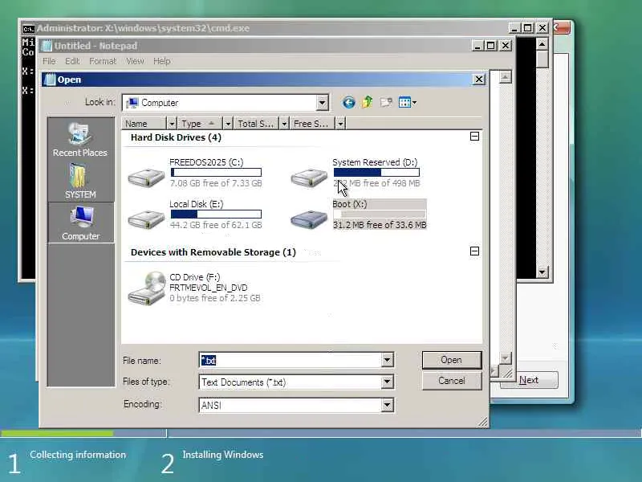Click '7.08 GB free of 7.33 GB' text
642x482 pixels.
click(216, 183)
